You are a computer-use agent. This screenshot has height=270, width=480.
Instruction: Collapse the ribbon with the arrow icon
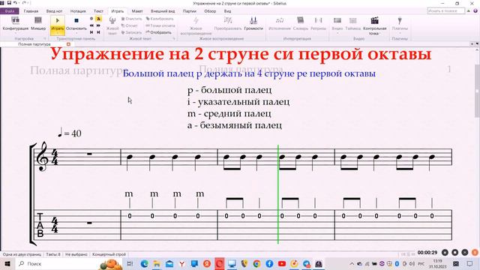pos(468,11)
